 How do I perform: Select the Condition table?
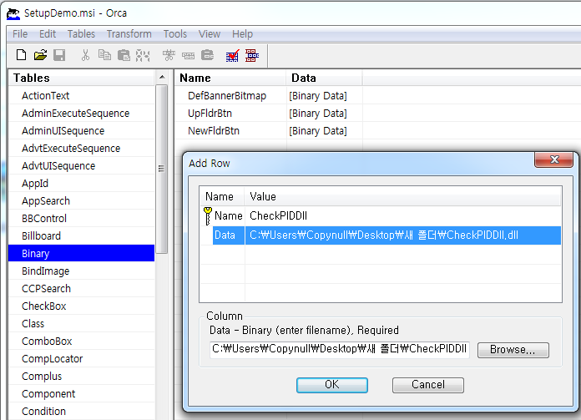82,412
